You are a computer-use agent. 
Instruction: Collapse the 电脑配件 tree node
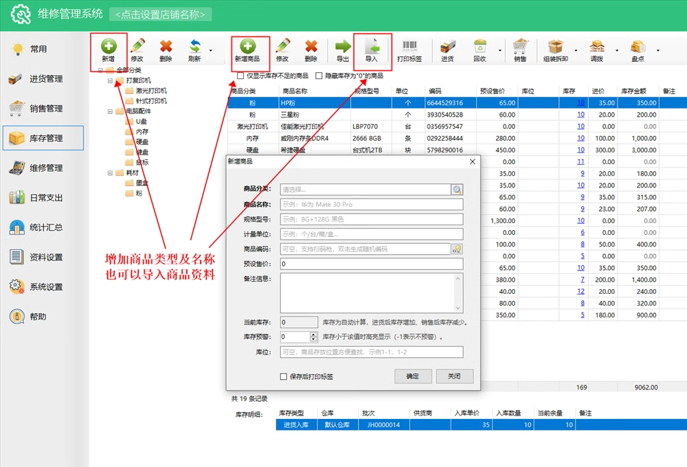point(111,111)
